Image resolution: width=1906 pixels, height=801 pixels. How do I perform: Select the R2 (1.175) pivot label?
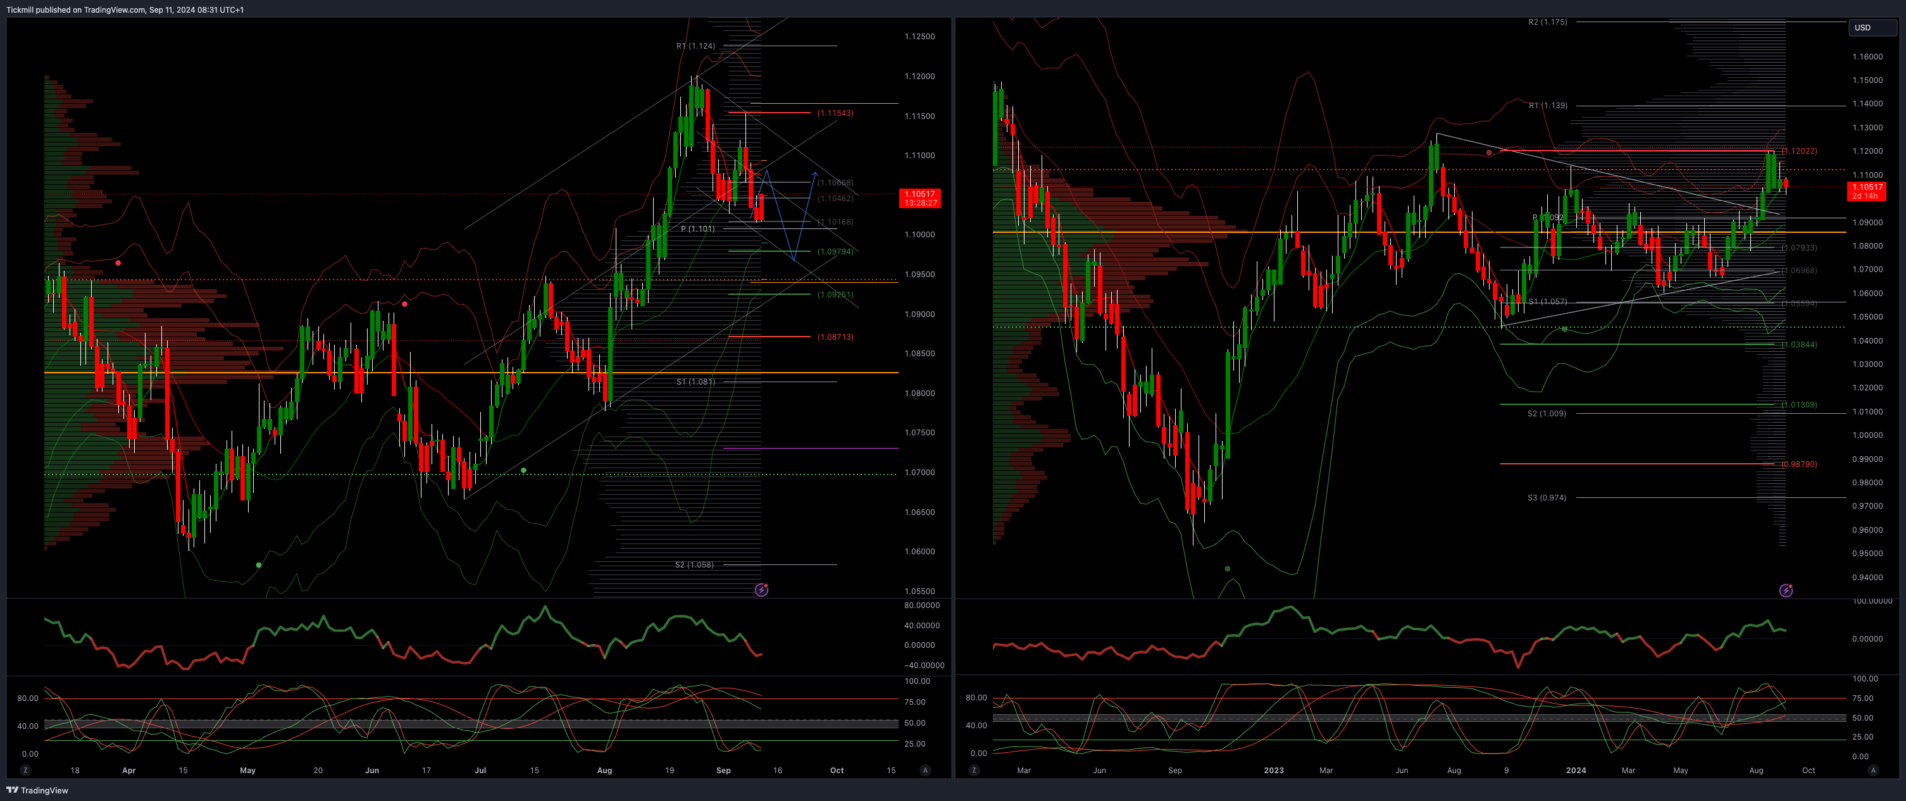click(1548, 22)
